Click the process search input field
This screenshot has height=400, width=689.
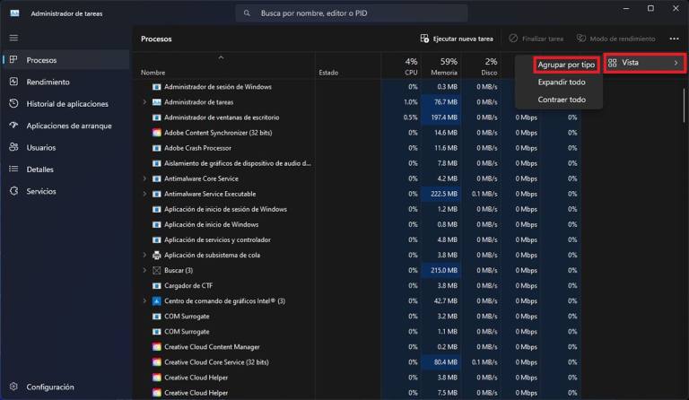(x=352, y=13)
